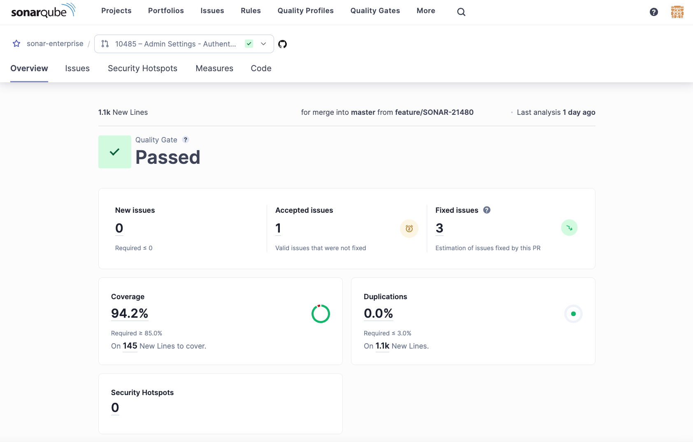This screenshot has width=693, height=442.
Task: Switch to the Measures tab
Action: [x=214, y=68]
